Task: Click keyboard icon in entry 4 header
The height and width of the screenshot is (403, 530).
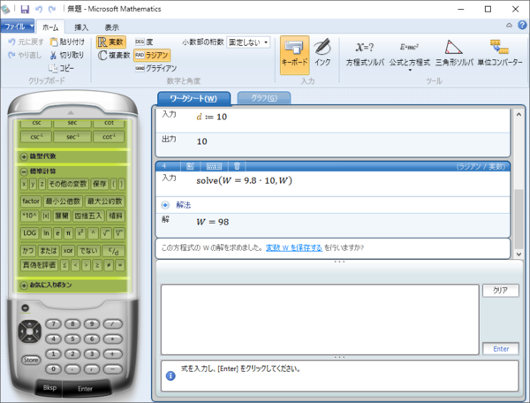Action: tap(214, 166)
